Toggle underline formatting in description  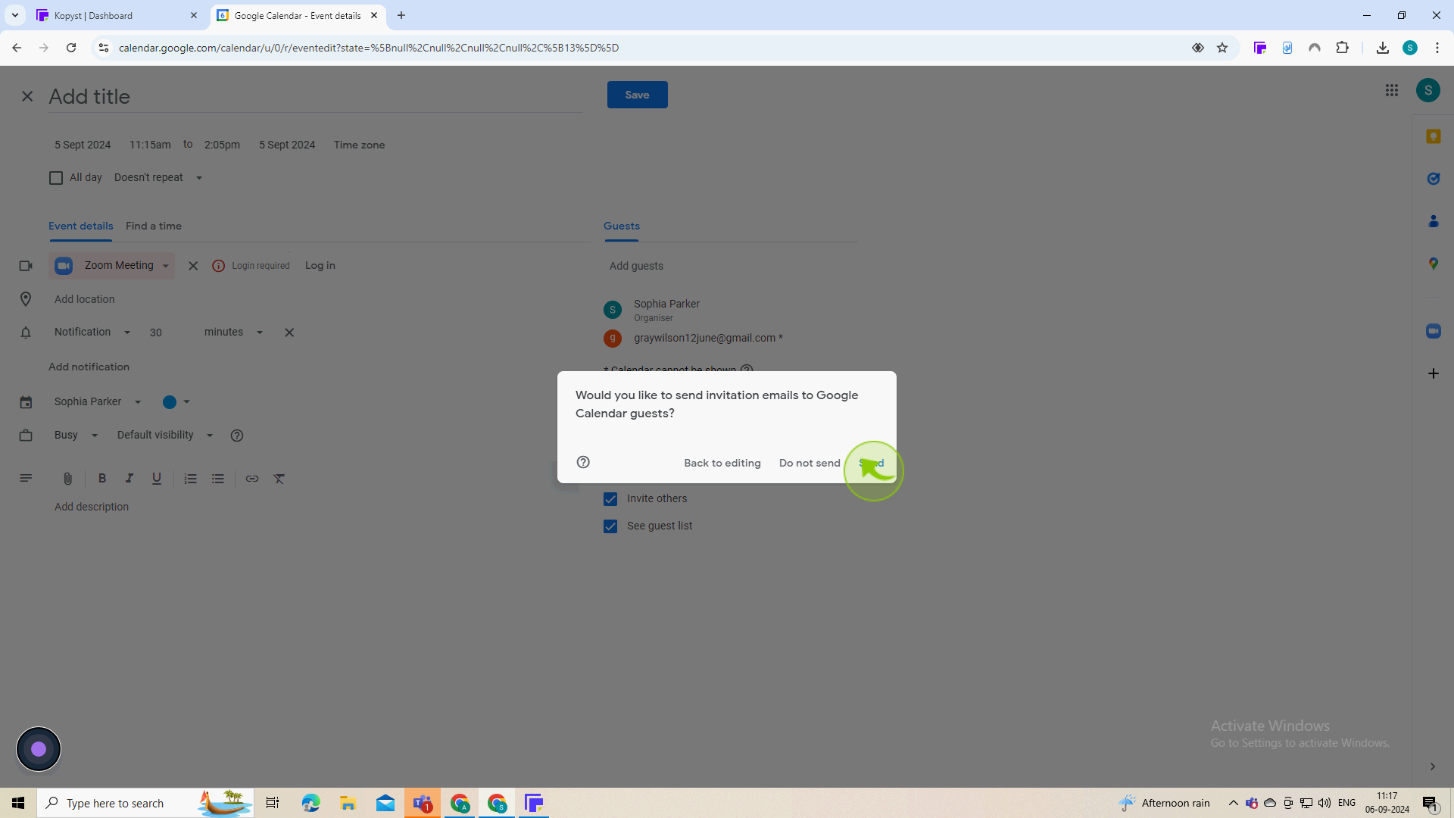157,479
